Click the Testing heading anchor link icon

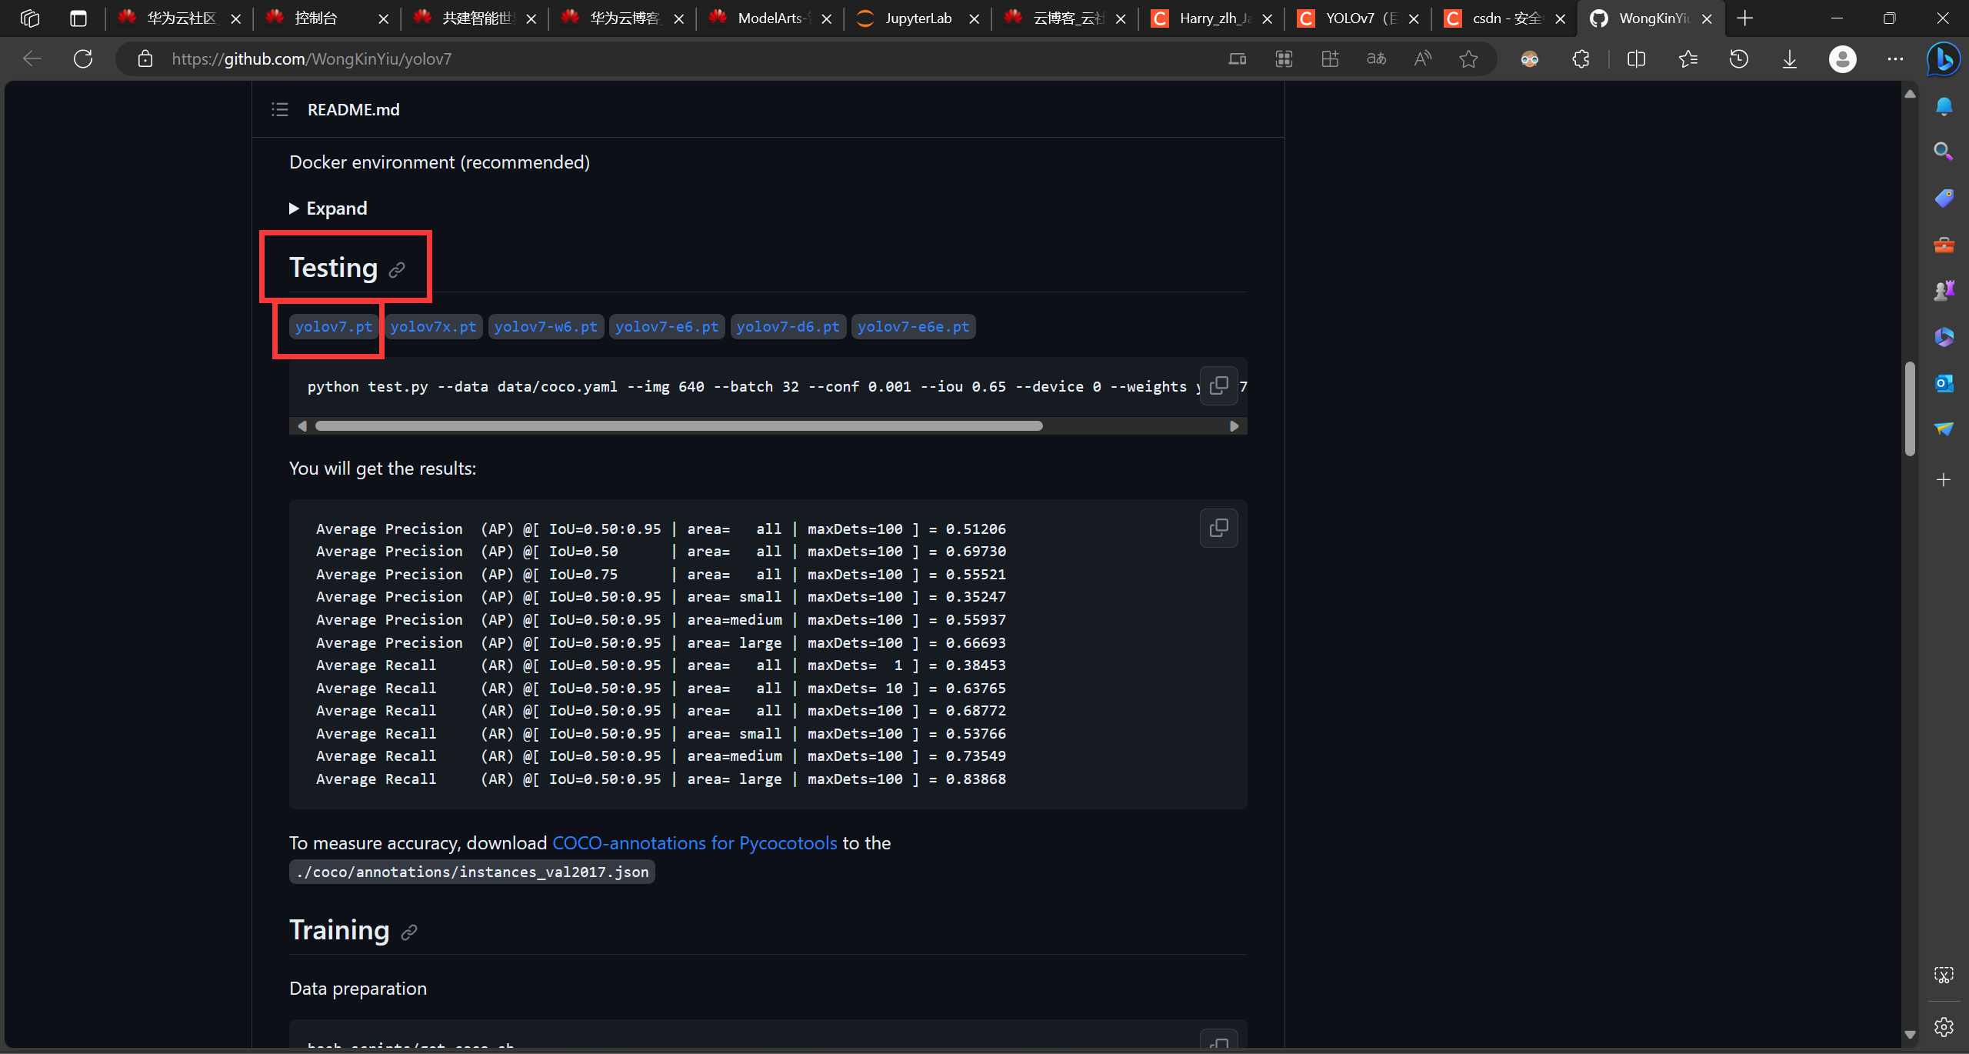click(397, 270)
